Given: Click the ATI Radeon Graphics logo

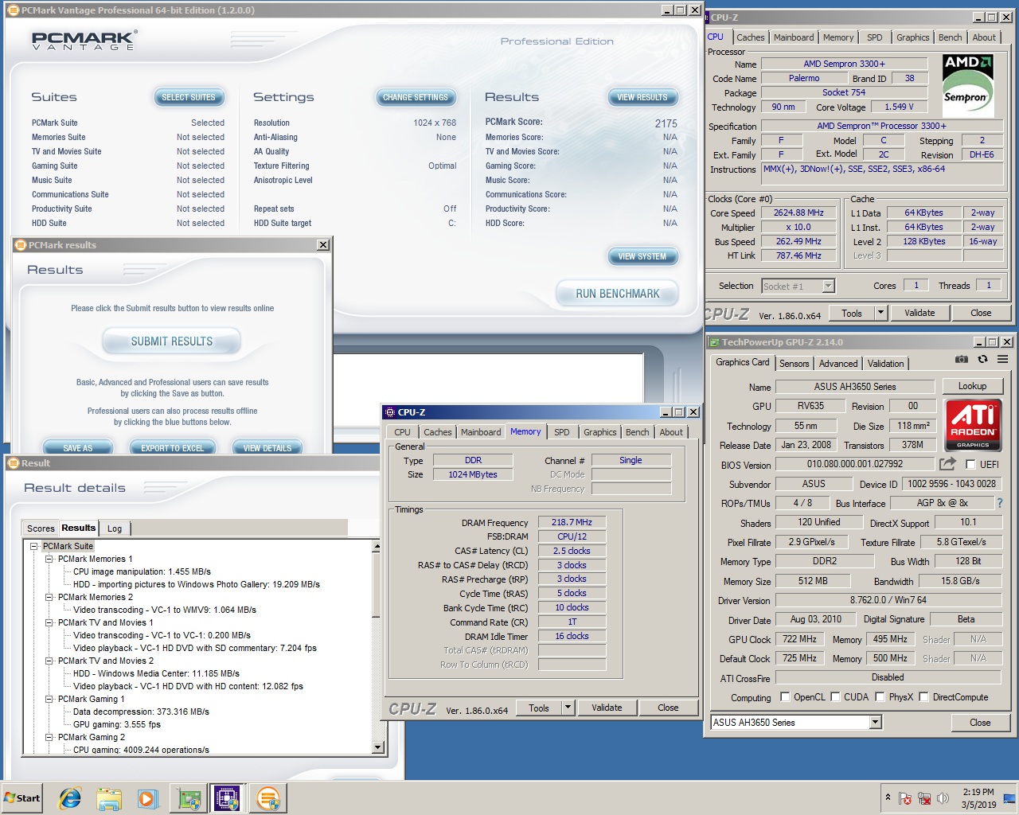Looking at the screenshot, I should pyautogui.click(x=973, y=426).
